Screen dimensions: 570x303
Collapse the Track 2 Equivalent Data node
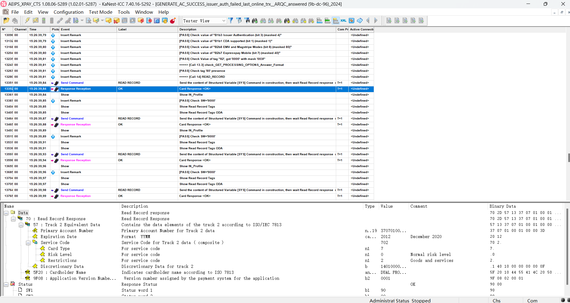click(x=21, y=225)
